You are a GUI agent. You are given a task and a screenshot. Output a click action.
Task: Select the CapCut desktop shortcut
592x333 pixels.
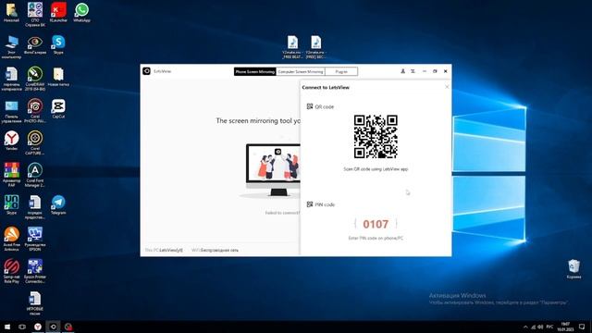[58, 109]
